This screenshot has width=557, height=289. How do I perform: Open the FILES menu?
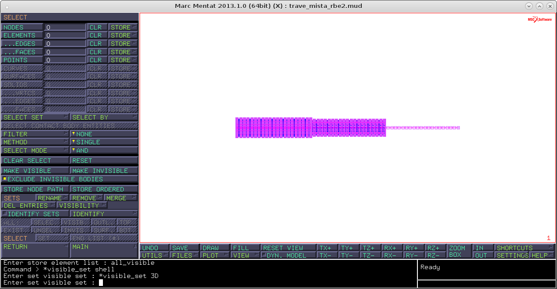pos(185,255)
